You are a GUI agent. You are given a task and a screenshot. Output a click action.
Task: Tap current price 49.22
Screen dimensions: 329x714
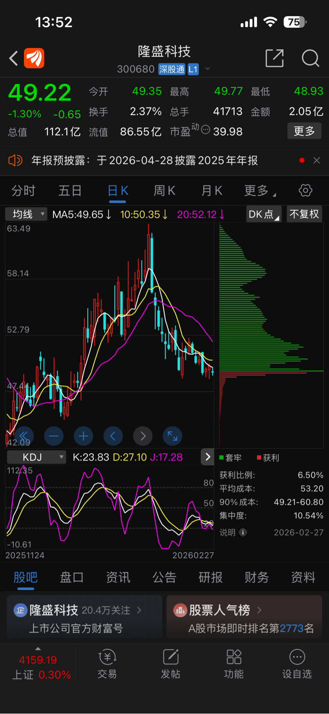pyautogui.click(x=39, y=93)
